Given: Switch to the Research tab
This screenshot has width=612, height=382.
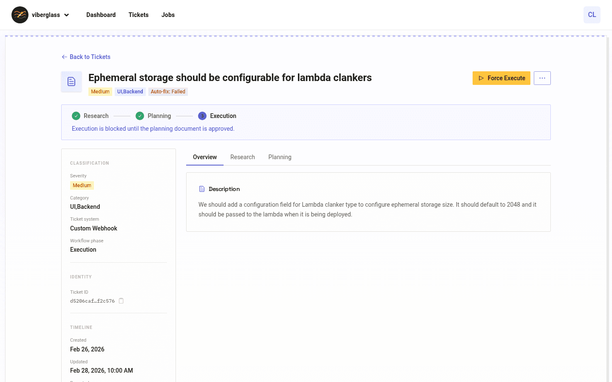Looking at the screenshot, I should (242, 157).
